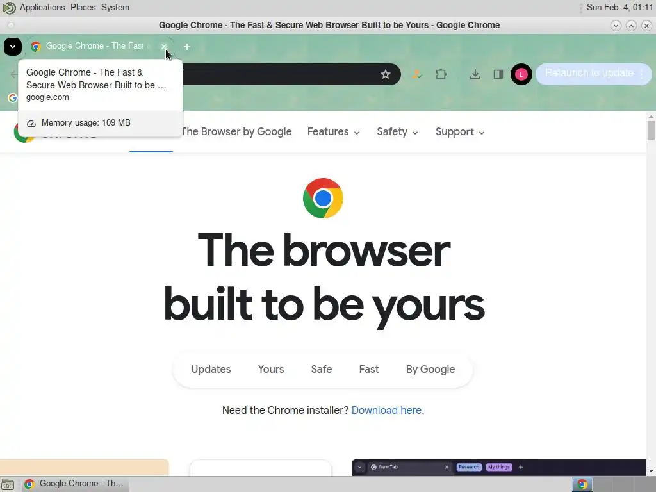Jump to the Yours section
The width and height of the screenshot is (656, 492).
pos(271,370)
